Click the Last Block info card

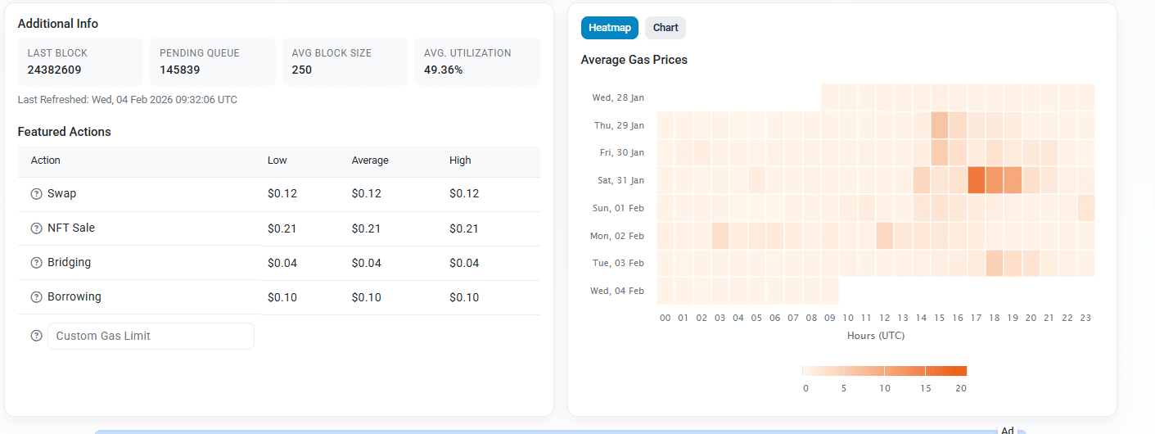pos(80,61)
